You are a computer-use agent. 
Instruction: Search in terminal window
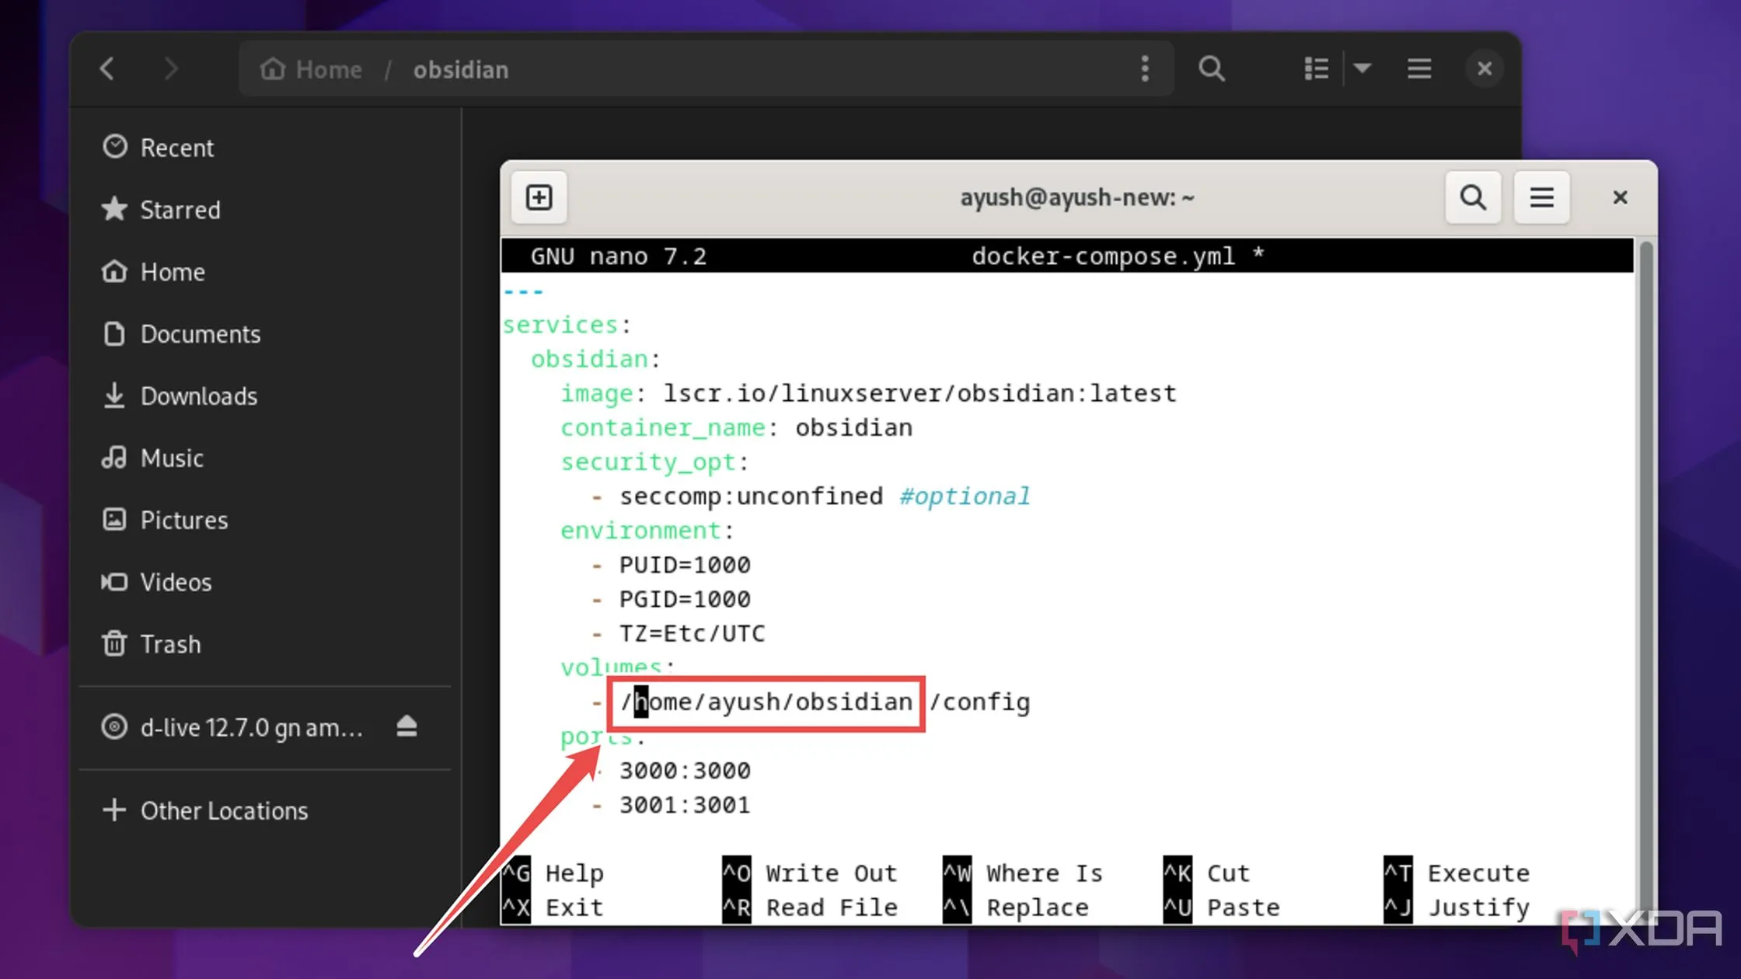(x=1473, y=197)
